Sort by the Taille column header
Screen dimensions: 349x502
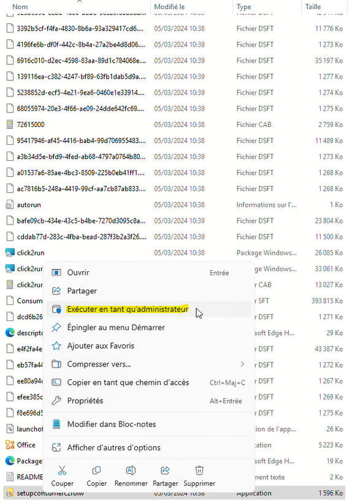(313, 7)
